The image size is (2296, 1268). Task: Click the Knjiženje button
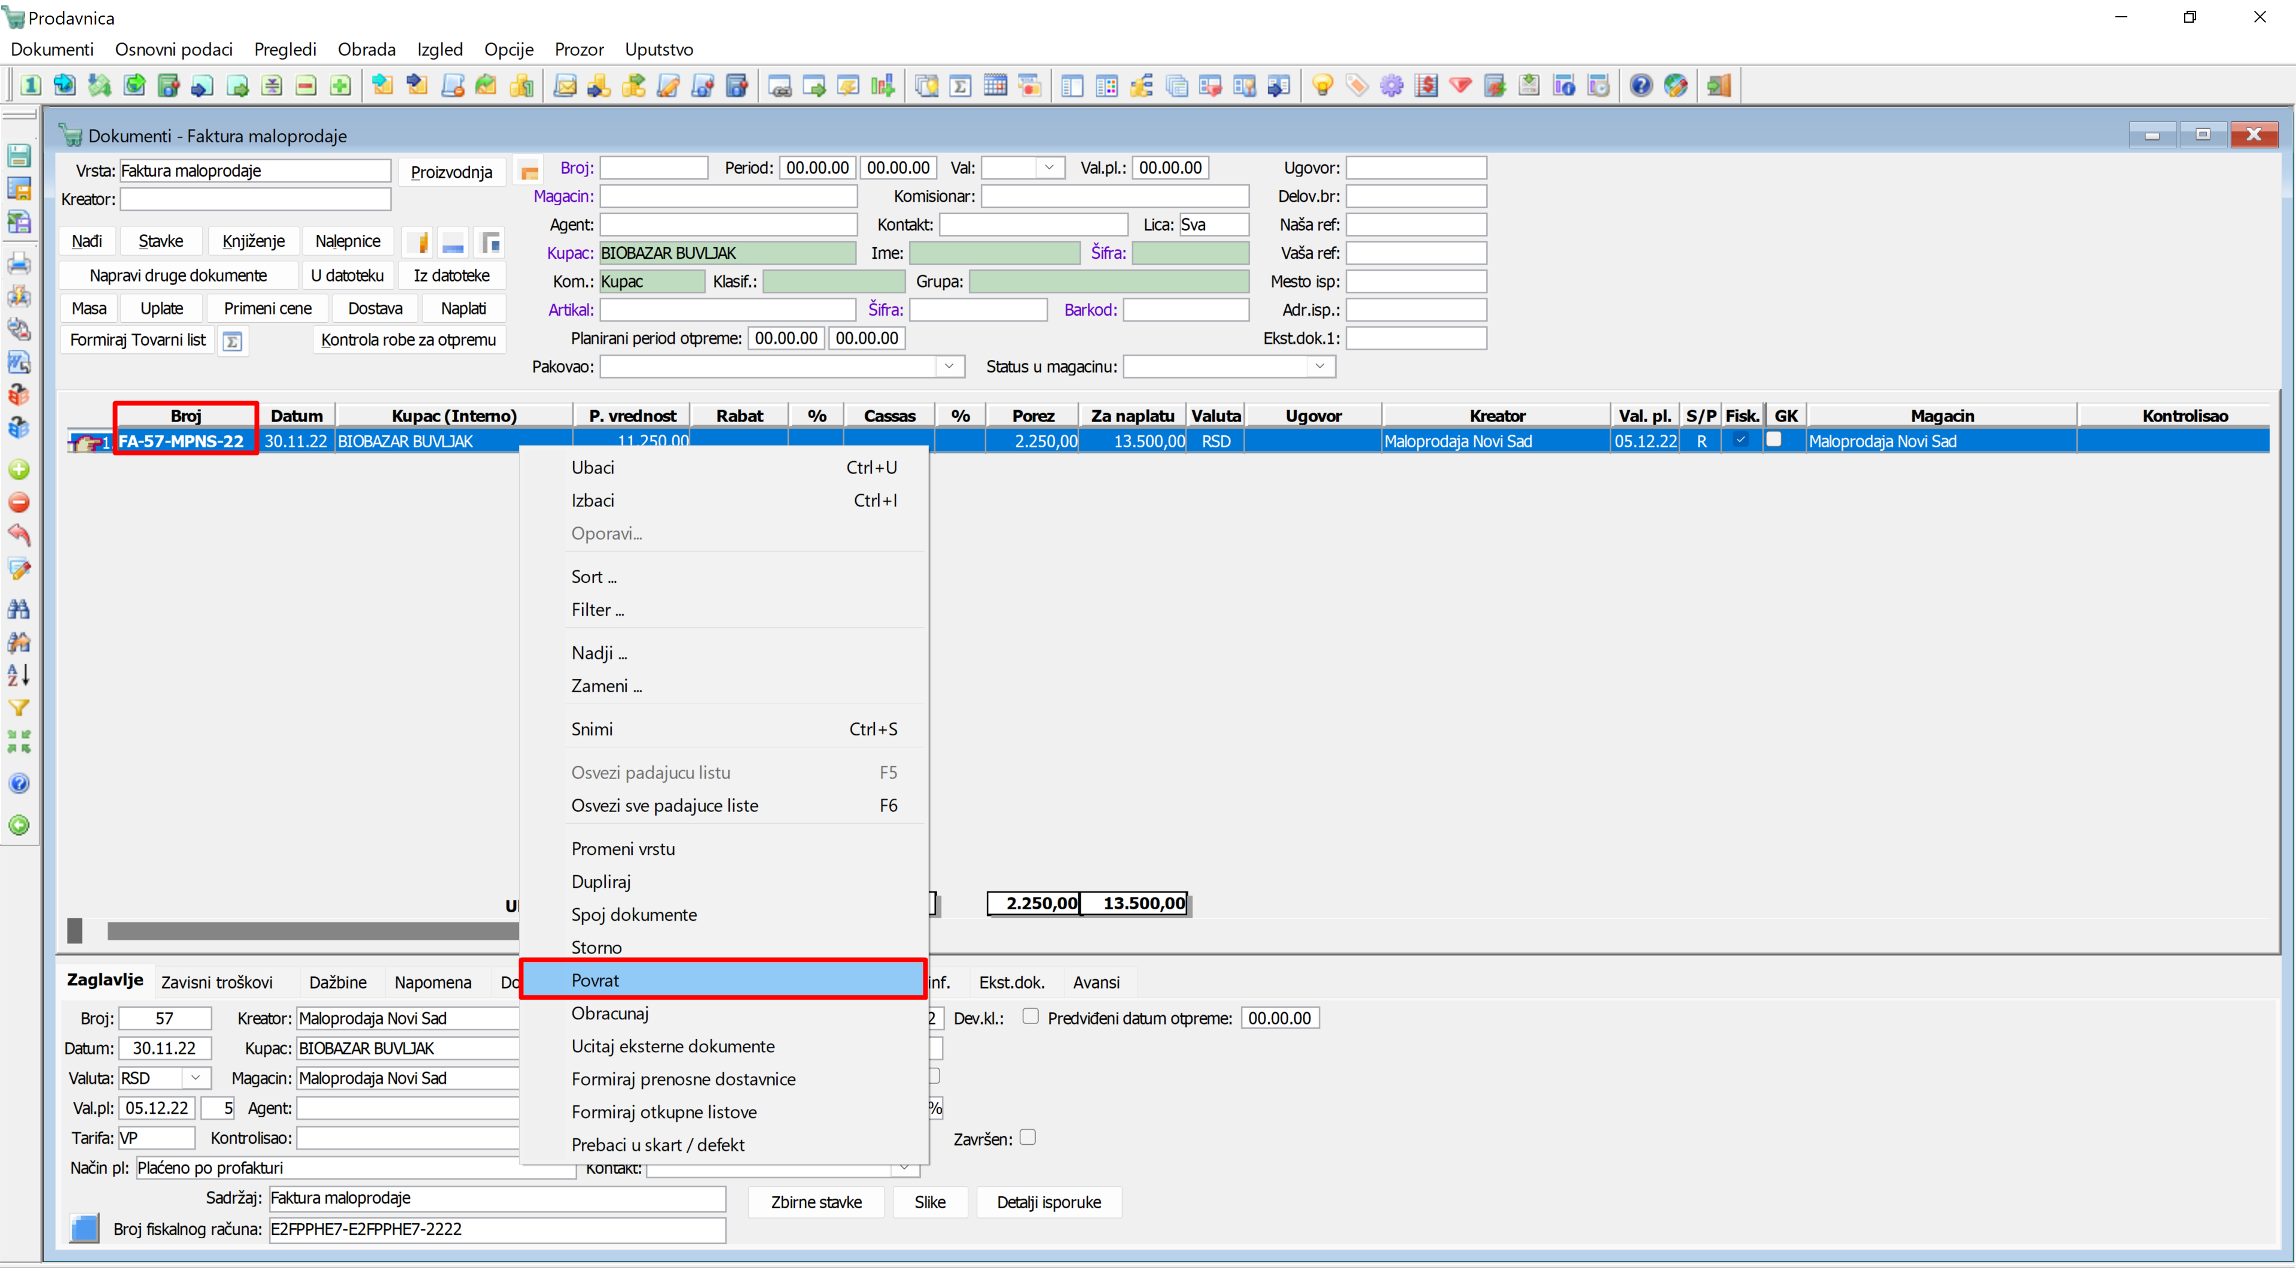(253, 242)
